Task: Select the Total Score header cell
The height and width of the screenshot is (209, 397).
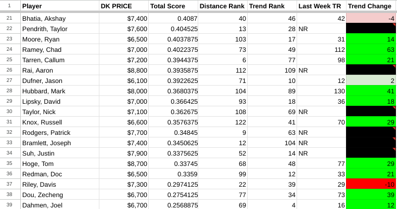Action: (x=173, y=6)
